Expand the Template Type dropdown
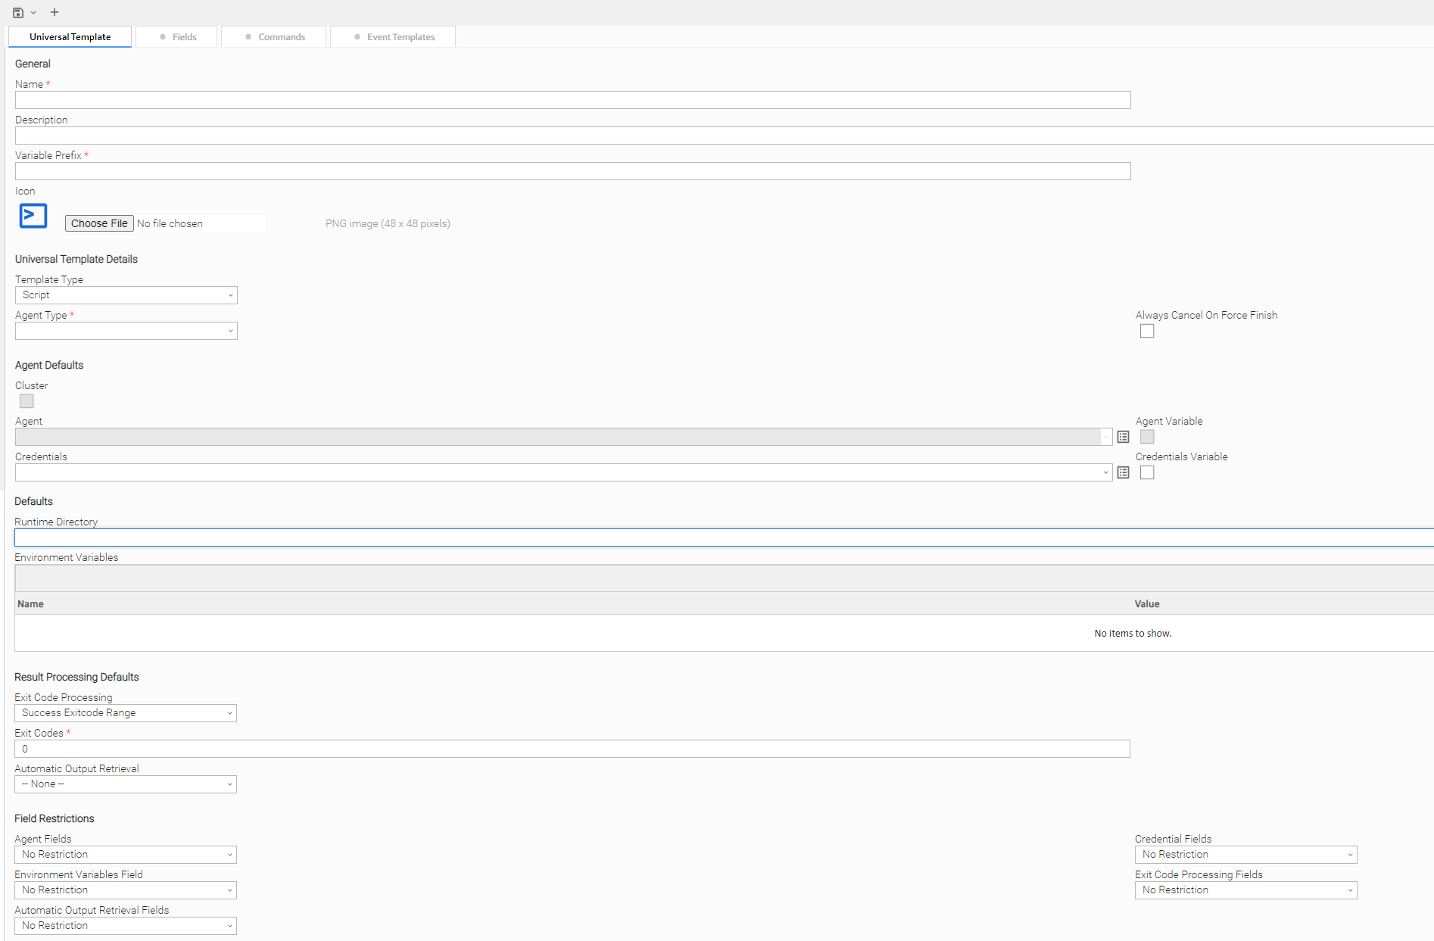Screen dimensions: 1434x941 coord(126,295)
